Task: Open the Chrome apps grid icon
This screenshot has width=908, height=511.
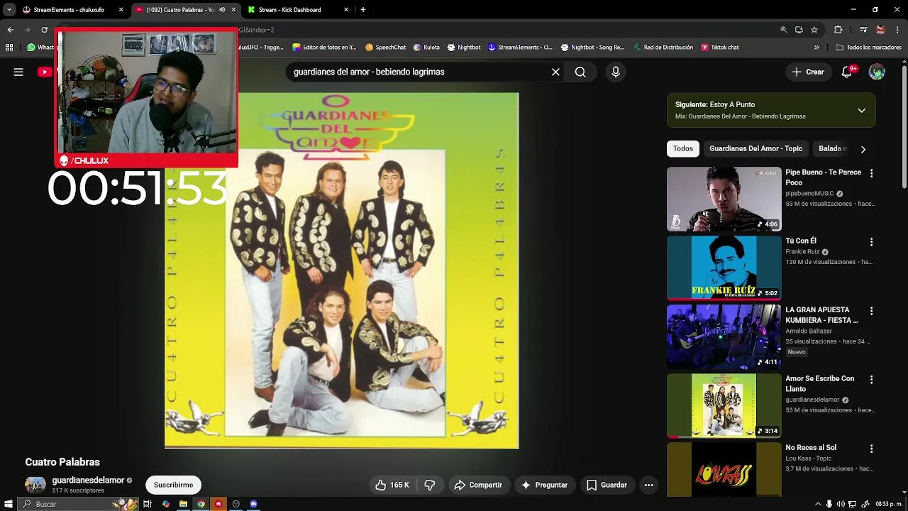Action: (x=9, y=48)
